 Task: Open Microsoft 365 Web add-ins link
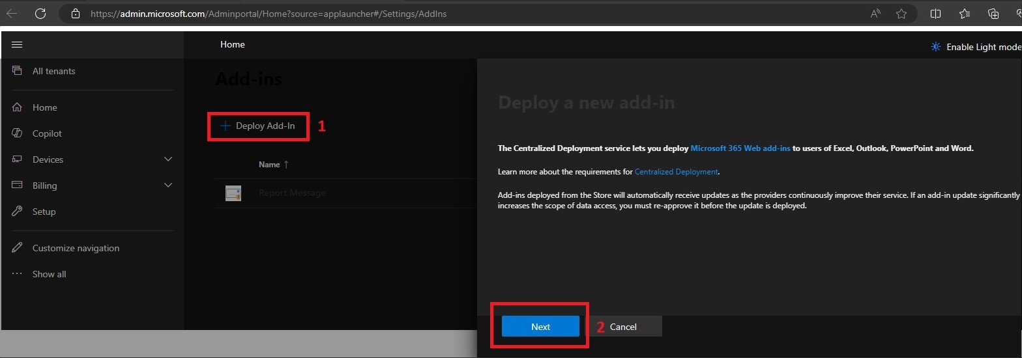point(740,148)
